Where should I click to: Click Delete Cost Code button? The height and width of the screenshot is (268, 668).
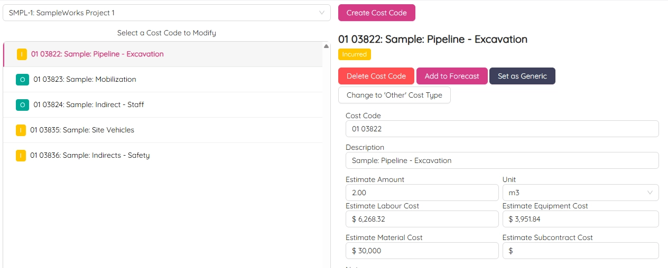(376, 76)
